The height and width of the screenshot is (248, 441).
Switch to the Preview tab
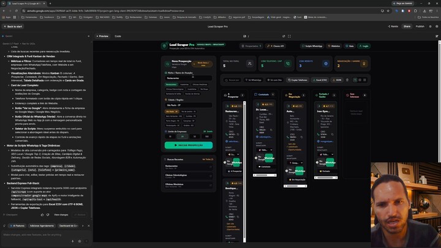(x=102, y=36)
